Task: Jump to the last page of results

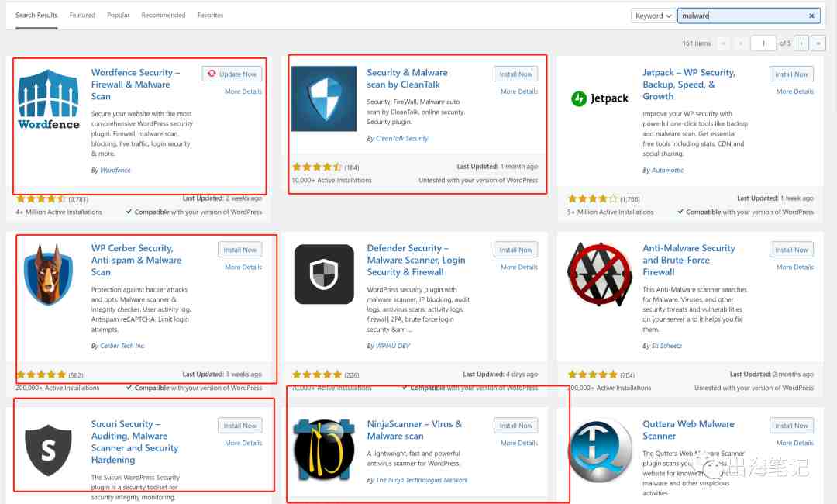Action: [818, 43]
